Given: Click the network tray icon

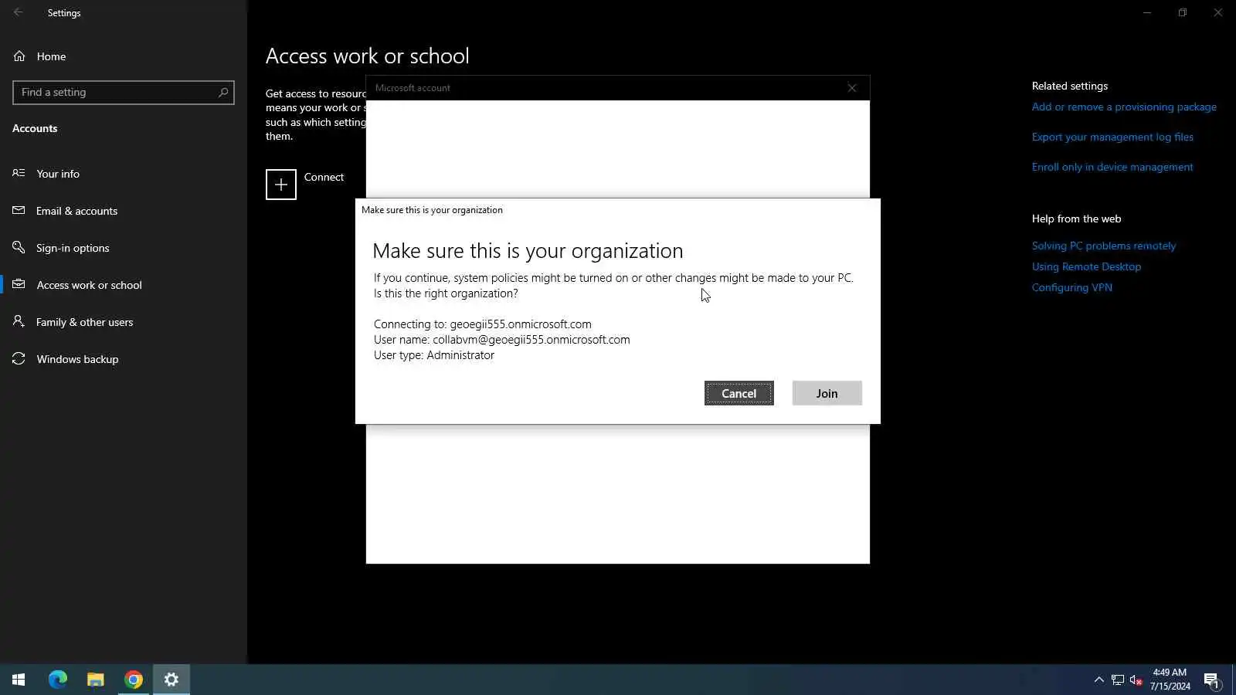Looking at the screenshot, I should coord(1118,680).
